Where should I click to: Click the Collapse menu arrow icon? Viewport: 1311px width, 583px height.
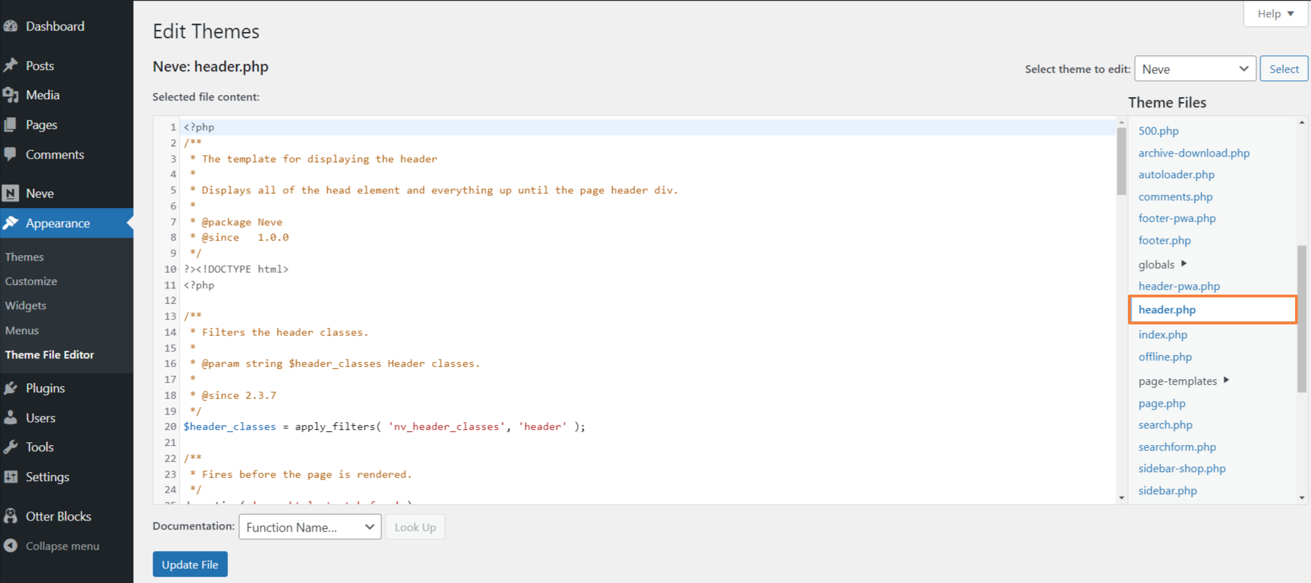click(x=10, y=546)
